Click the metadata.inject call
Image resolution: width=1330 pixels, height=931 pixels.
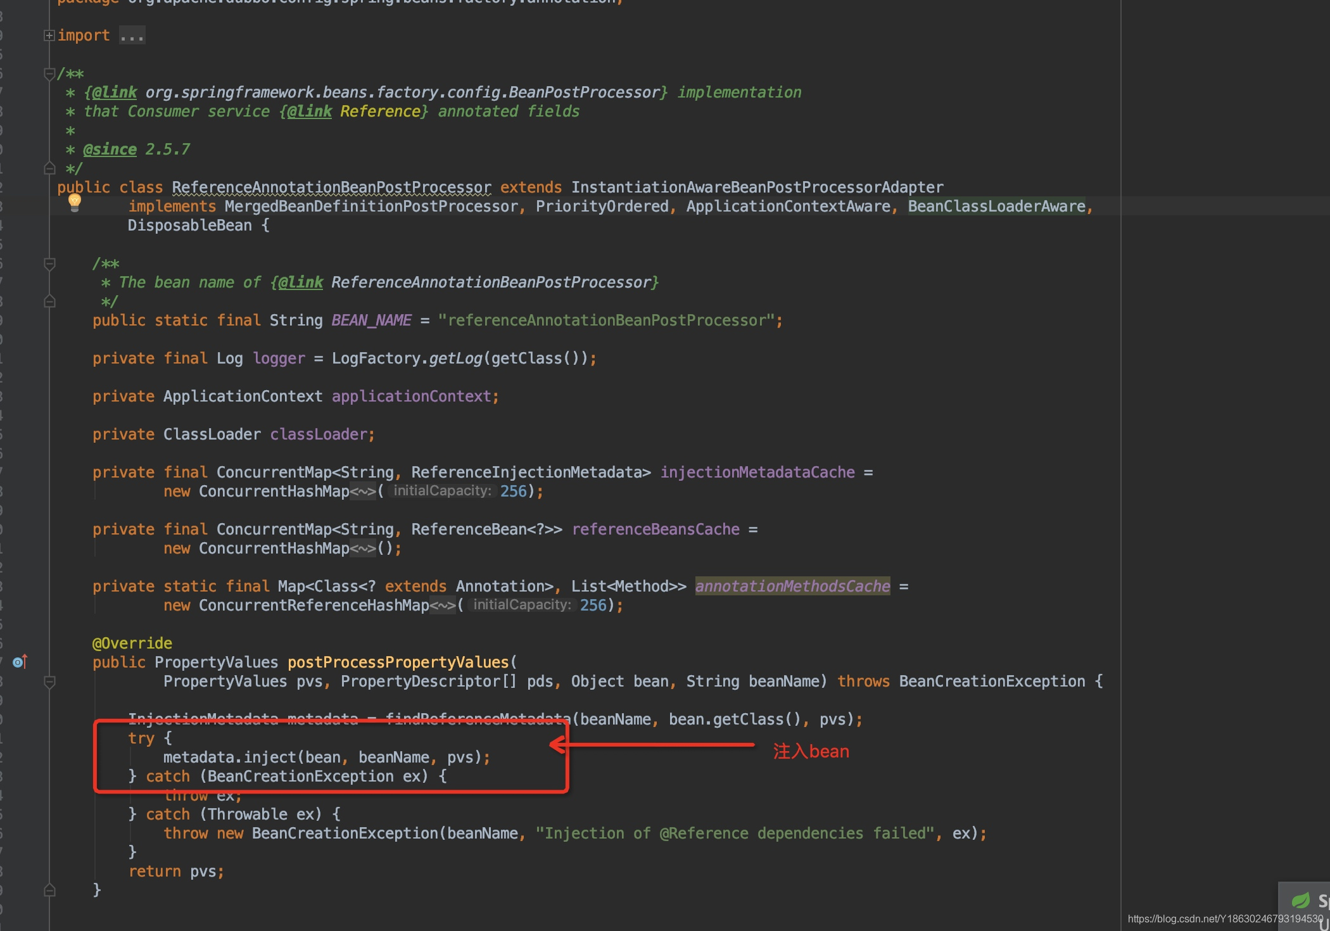point(327,757)
